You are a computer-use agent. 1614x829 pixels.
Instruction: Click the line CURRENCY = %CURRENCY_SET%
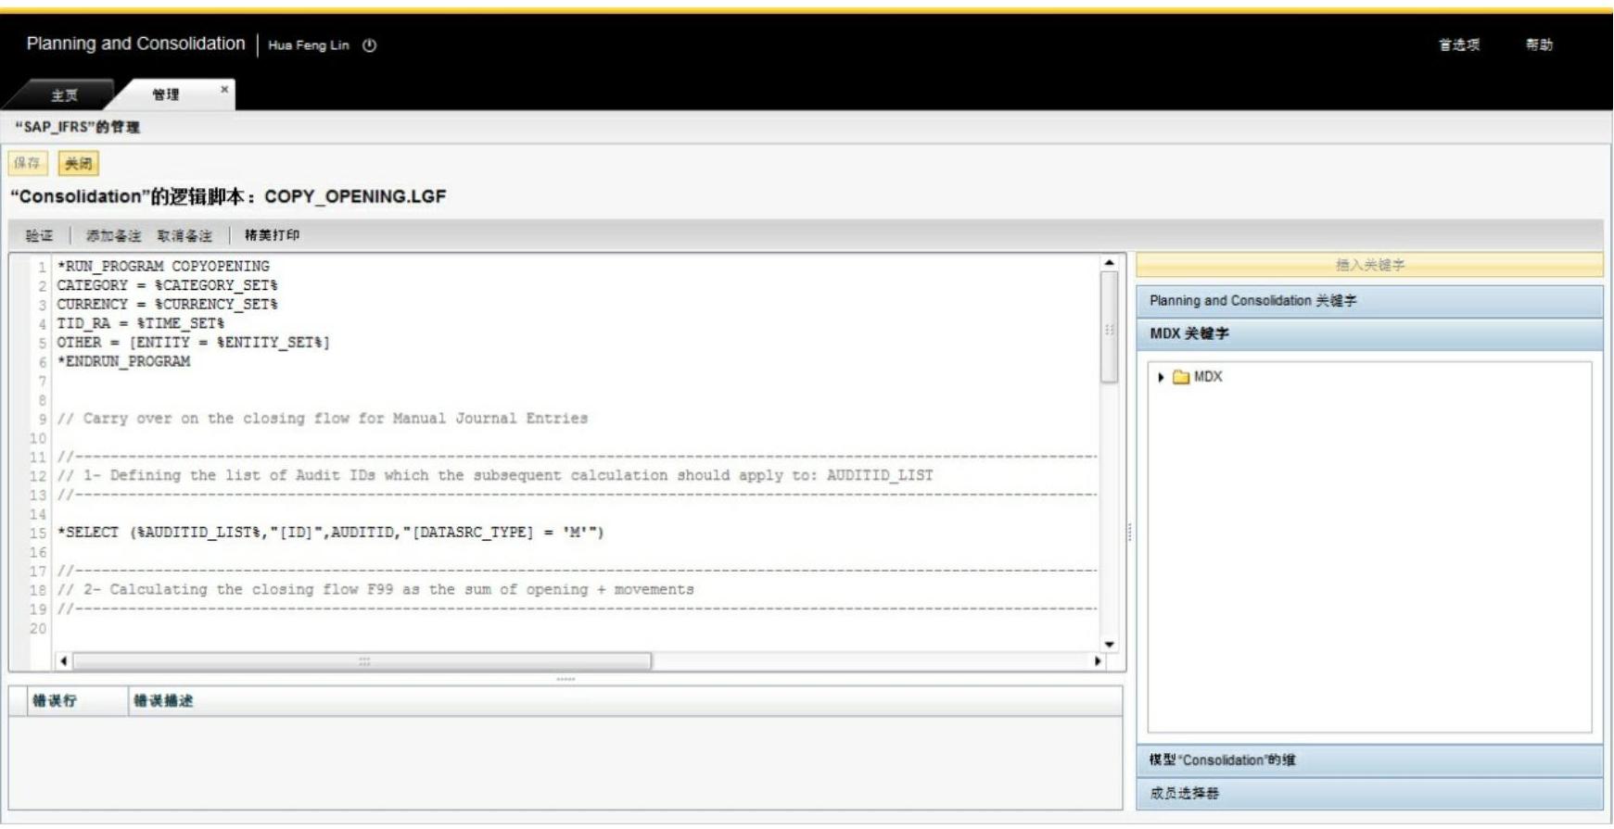(167, 305)
